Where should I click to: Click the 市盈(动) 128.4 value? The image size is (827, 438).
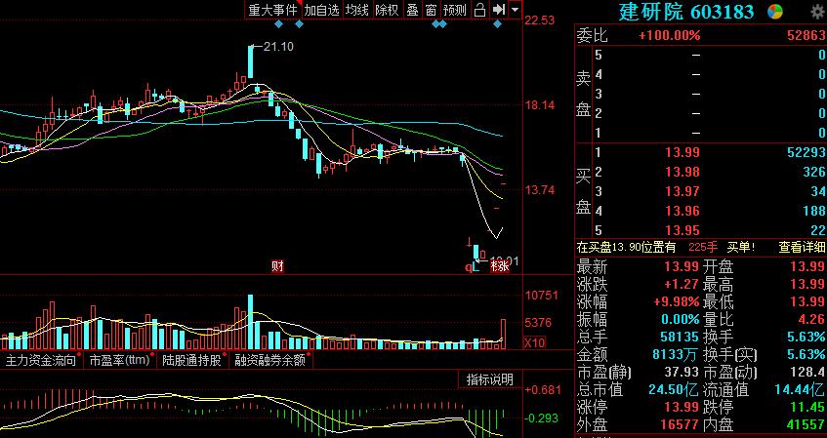pyautogui.click(x=808, y=372)
